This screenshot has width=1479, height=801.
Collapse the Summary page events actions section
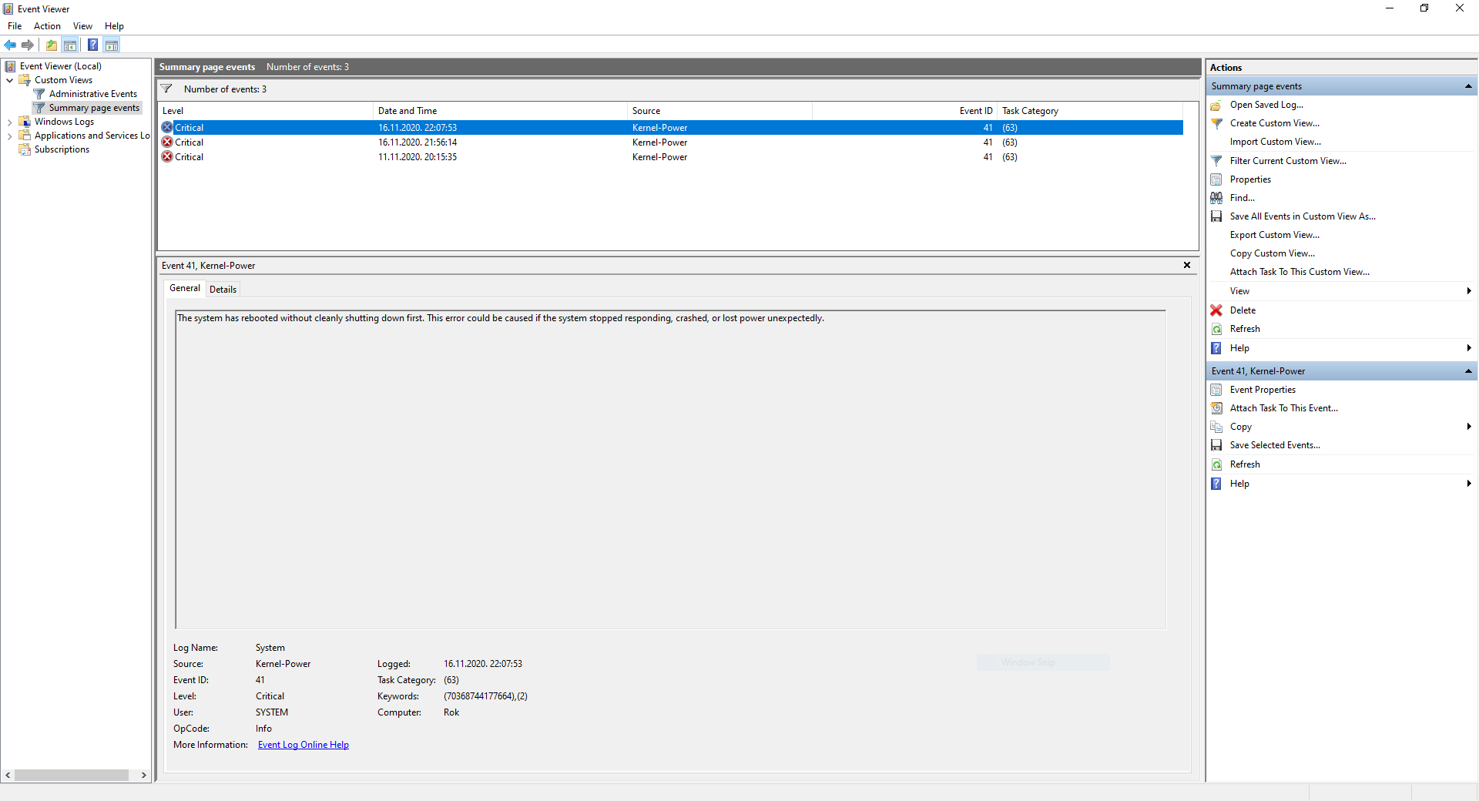click(1468, 86)
